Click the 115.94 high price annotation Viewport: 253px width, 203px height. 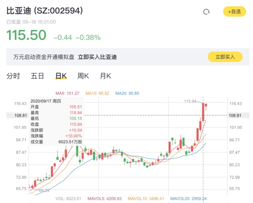click(x=190, y=101)
